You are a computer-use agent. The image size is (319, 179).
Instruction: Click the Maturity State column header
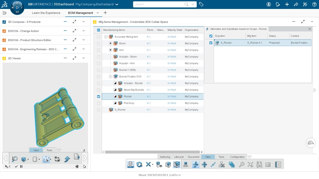pos(175,30)
